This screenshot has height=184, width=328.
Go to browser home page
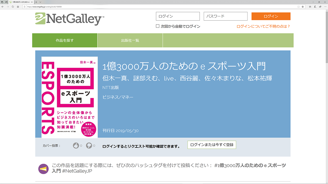(x=18, y=7)
